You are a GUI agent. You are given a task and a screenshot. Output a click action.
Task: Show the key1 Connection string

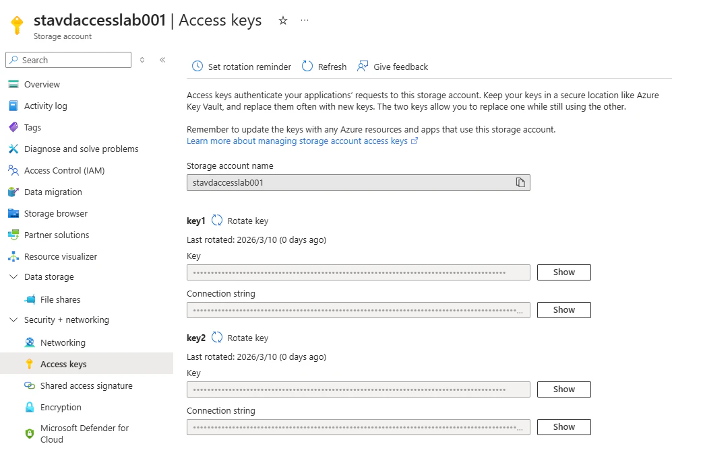563,309
